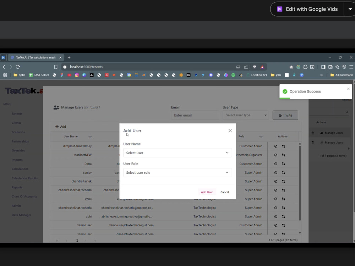Screen dimensions: 355x266
Task: Close the Add User dialog with X
Action: tap(230, 131)
